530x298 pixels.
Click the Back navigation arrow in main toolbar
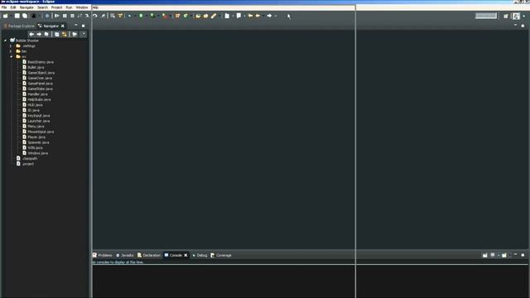point(258,16)
